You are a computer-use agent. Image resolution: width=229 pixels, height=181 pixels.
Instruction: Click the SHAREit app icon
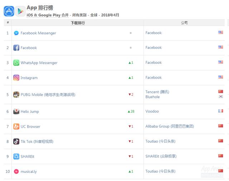(16, 157)
